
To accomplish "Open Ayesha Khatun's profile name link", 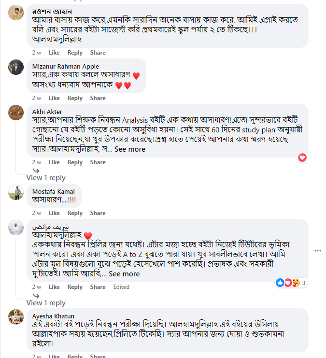I will [53, 316].
